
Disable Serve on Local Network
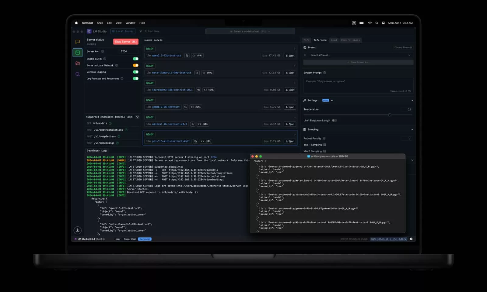[x=135, y=65]
